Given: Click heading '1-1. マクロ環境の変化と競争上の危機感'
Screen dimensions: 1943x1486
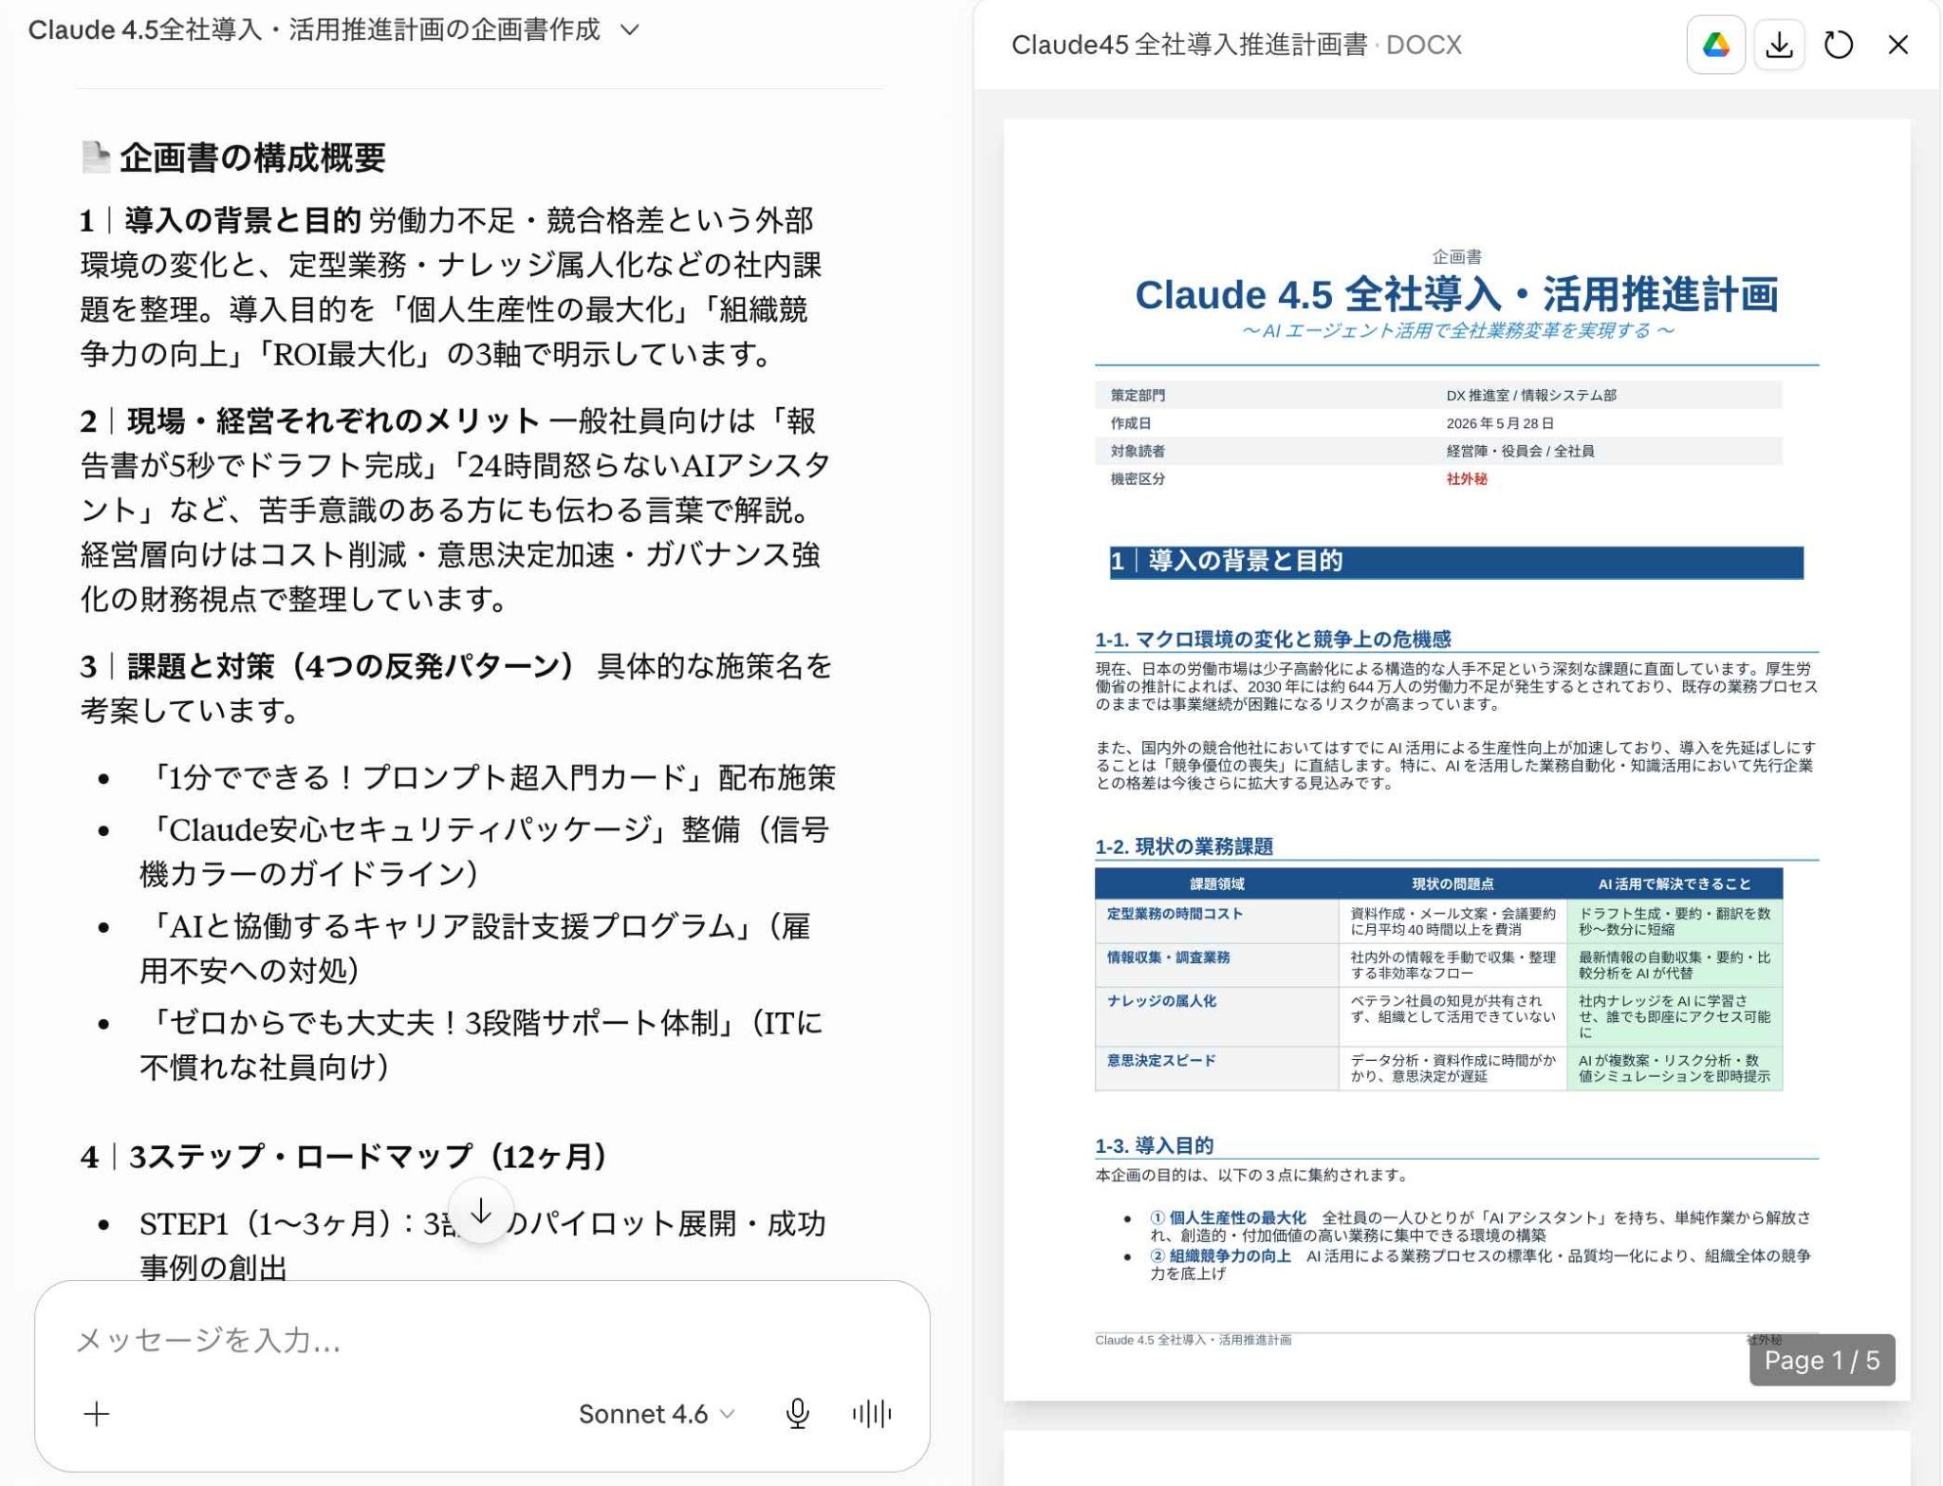Looking at the screenshot, I should pos(1272,639).
